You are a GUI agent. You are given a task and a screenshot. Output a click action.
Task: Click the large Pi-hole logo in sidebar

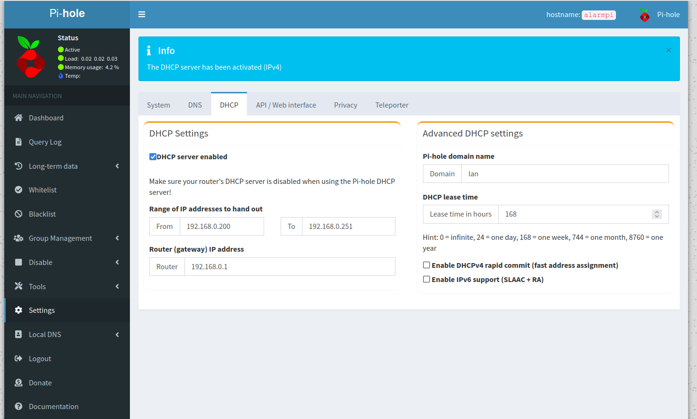point(30,56)
